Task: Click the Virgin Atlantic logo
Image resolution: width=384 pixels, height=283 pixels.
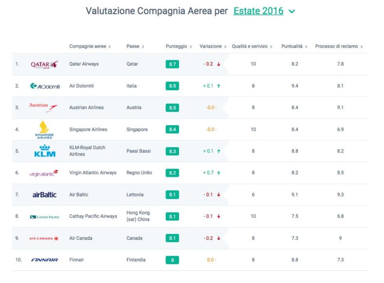Action: [44, 173]
